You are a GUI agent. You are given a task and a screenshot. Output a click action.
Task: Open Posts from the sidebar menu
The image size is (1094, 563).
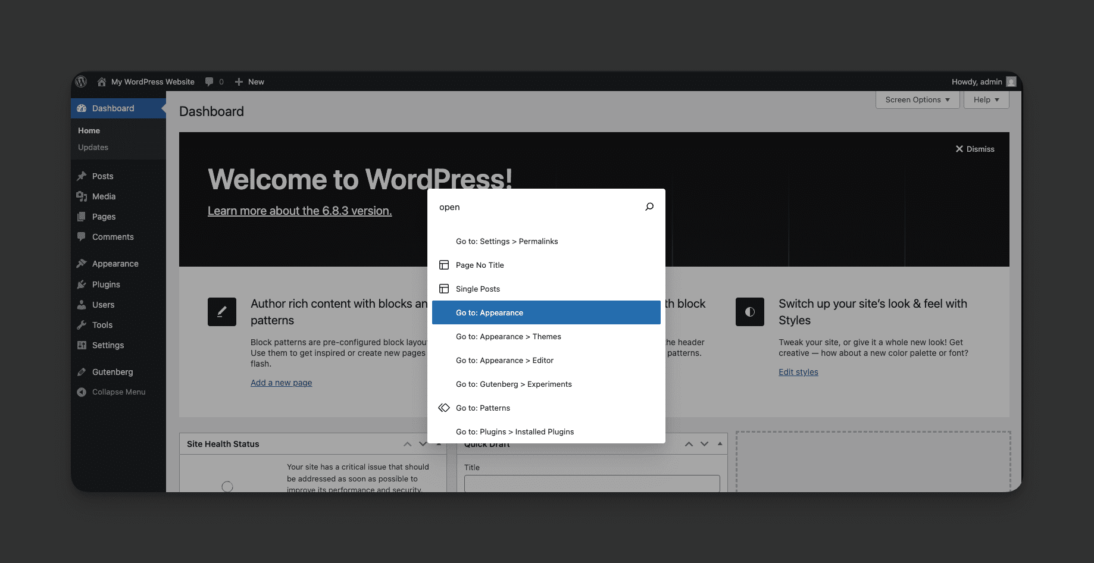(x=102, y=176)
